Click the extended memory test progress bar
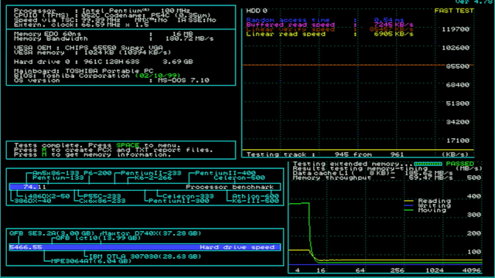The image size is (495, 278). (428, 164)
